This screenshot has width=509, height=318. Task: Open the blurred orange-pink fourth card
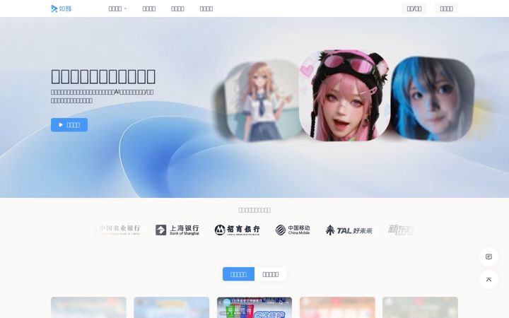[337, 307]
